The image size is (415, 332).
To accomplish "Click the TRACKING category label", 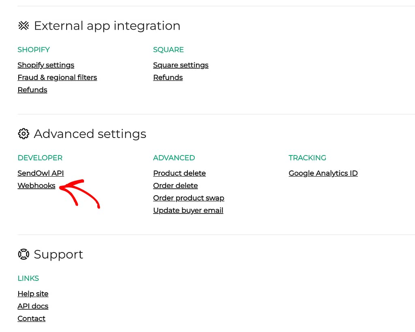I will click(307, 158).
